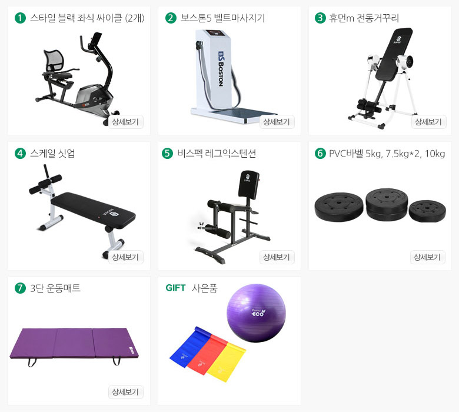Image resolution: width=459 pixels, height=412 pixels.
Task: Click the green number 1 badge
Action: (x=20, y=18)
